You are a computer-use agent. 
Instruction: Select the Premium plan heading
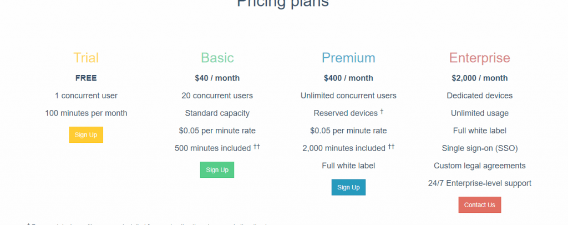tap(348, 58)
